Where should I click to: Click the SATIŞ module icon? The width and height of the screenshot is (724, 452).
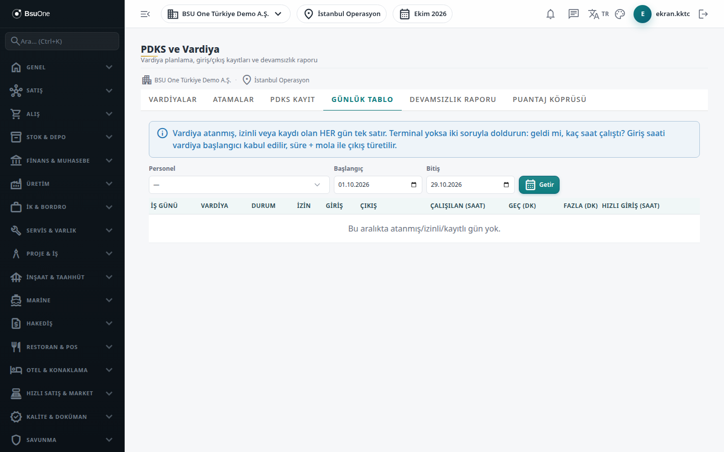16,90
